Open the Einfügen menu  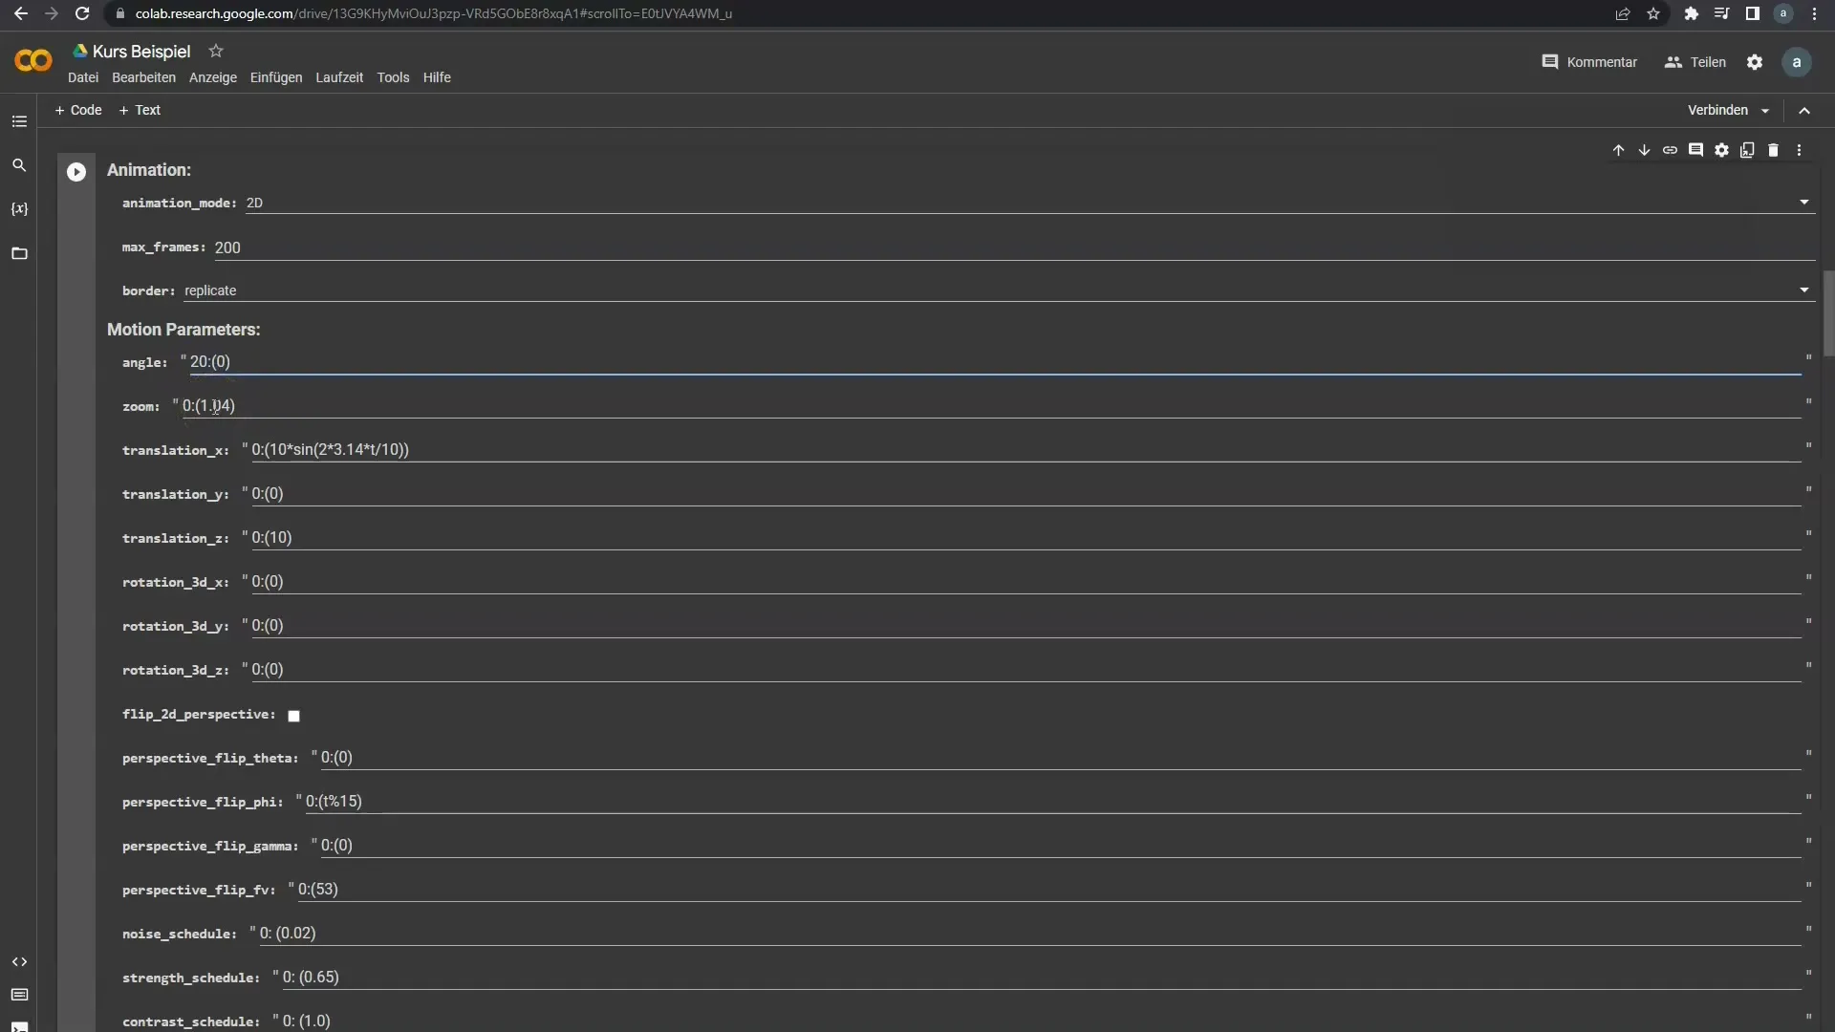point(276,77)
